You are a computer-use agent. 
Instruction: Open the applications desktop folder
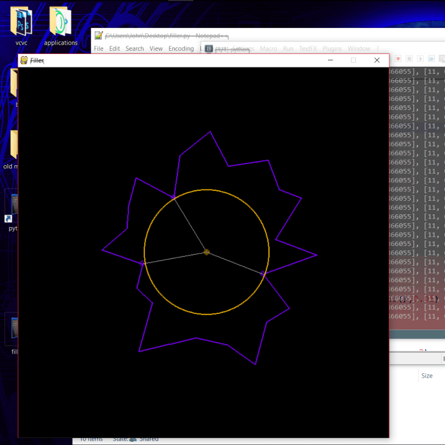coord(60,26)
